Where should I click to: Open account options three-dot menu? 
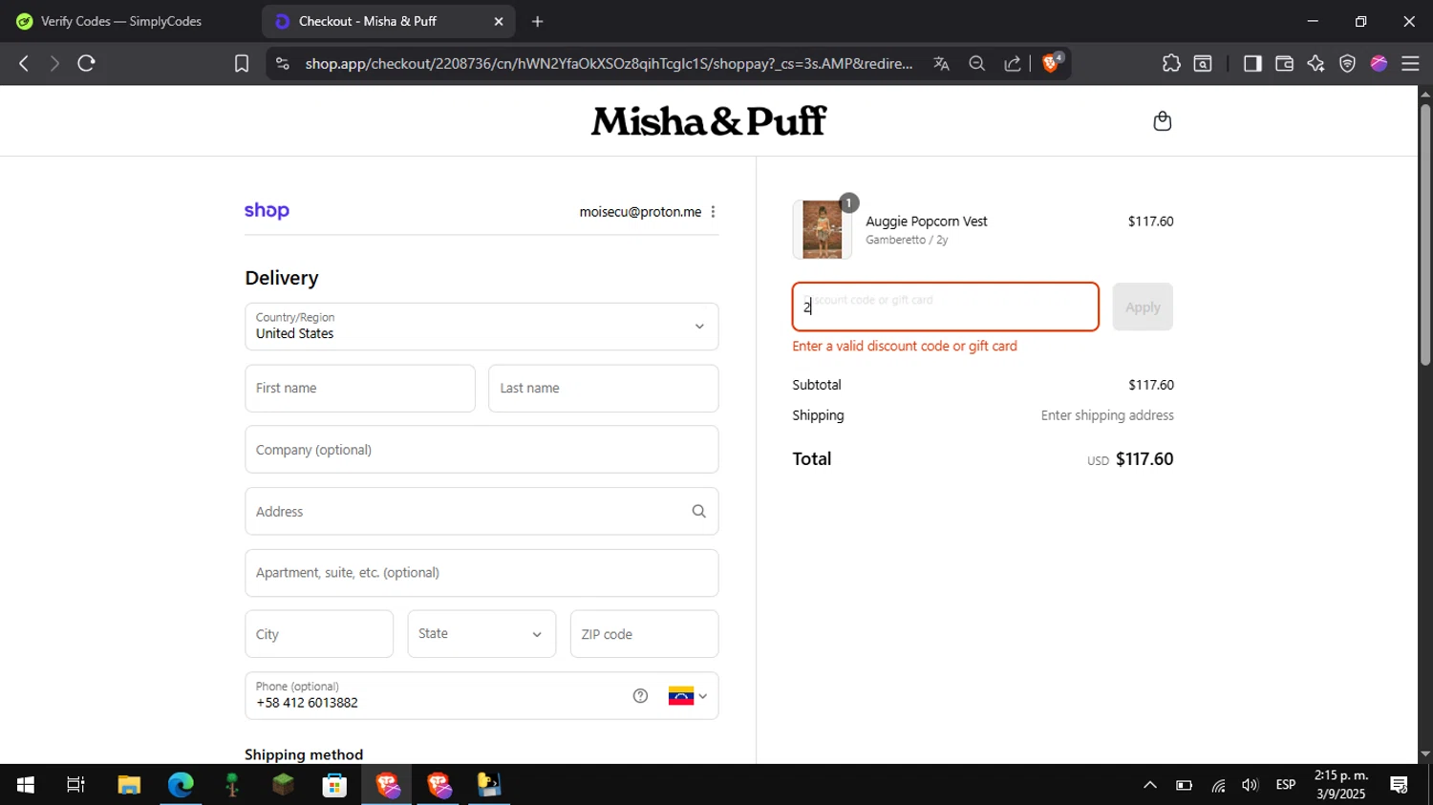(713, 212)
